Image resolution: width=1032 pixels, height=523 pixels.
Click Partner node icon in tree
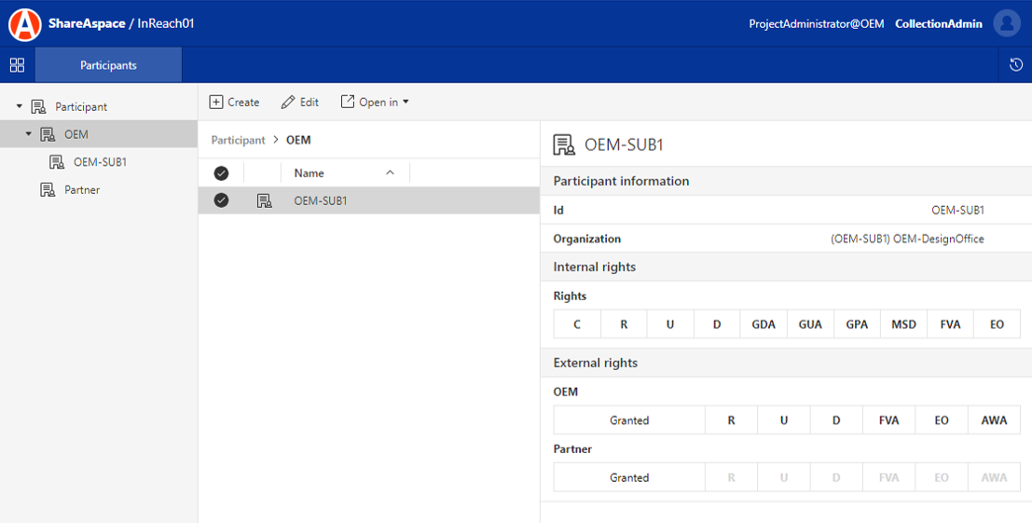click(x=48, y=189)
